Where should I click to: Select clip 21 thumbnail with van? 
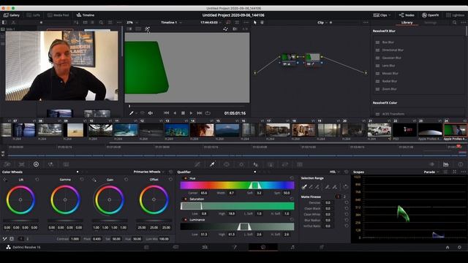click(379, 130)
